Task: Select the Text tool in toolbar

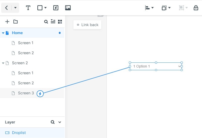Action: pos(28,8)
